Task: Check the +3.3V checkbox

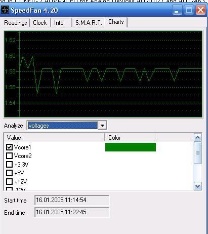Action: [9, 164]
